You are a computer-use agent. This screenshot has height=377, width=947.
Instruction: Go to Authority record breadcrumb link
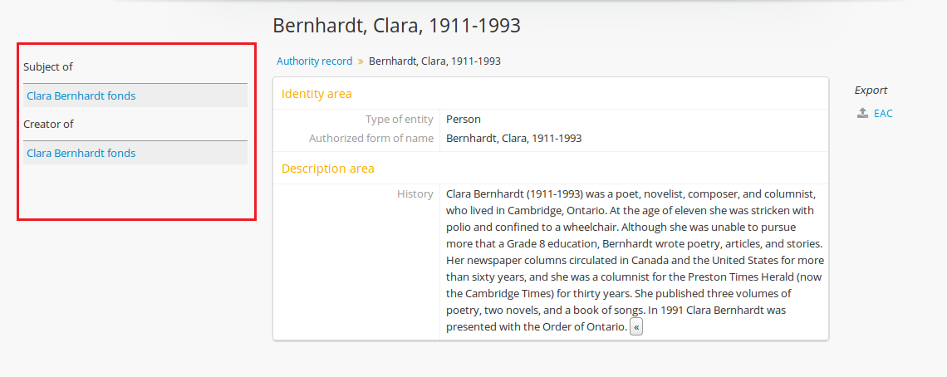coord(314,61)
